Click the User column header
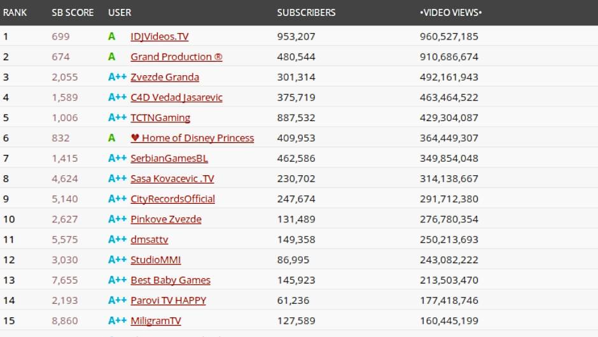This screenshot has width=598, height=337. tap(120, 13)
